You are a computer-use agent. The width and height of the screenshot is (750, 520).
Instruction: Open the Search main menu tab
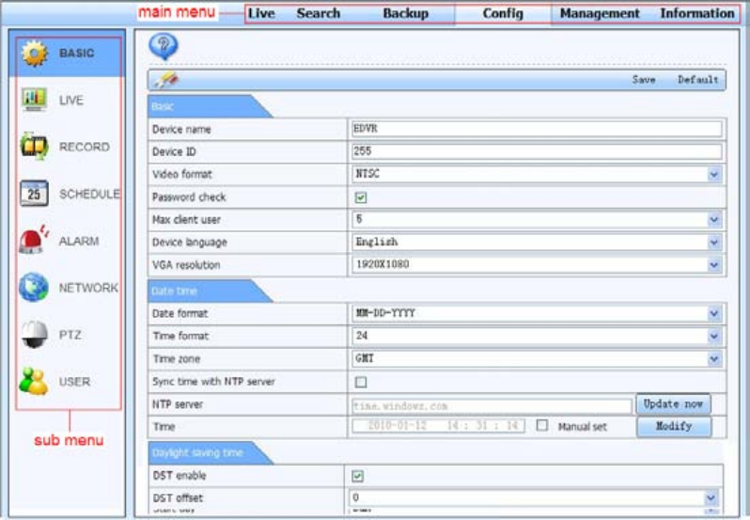[x=318, y=13]
